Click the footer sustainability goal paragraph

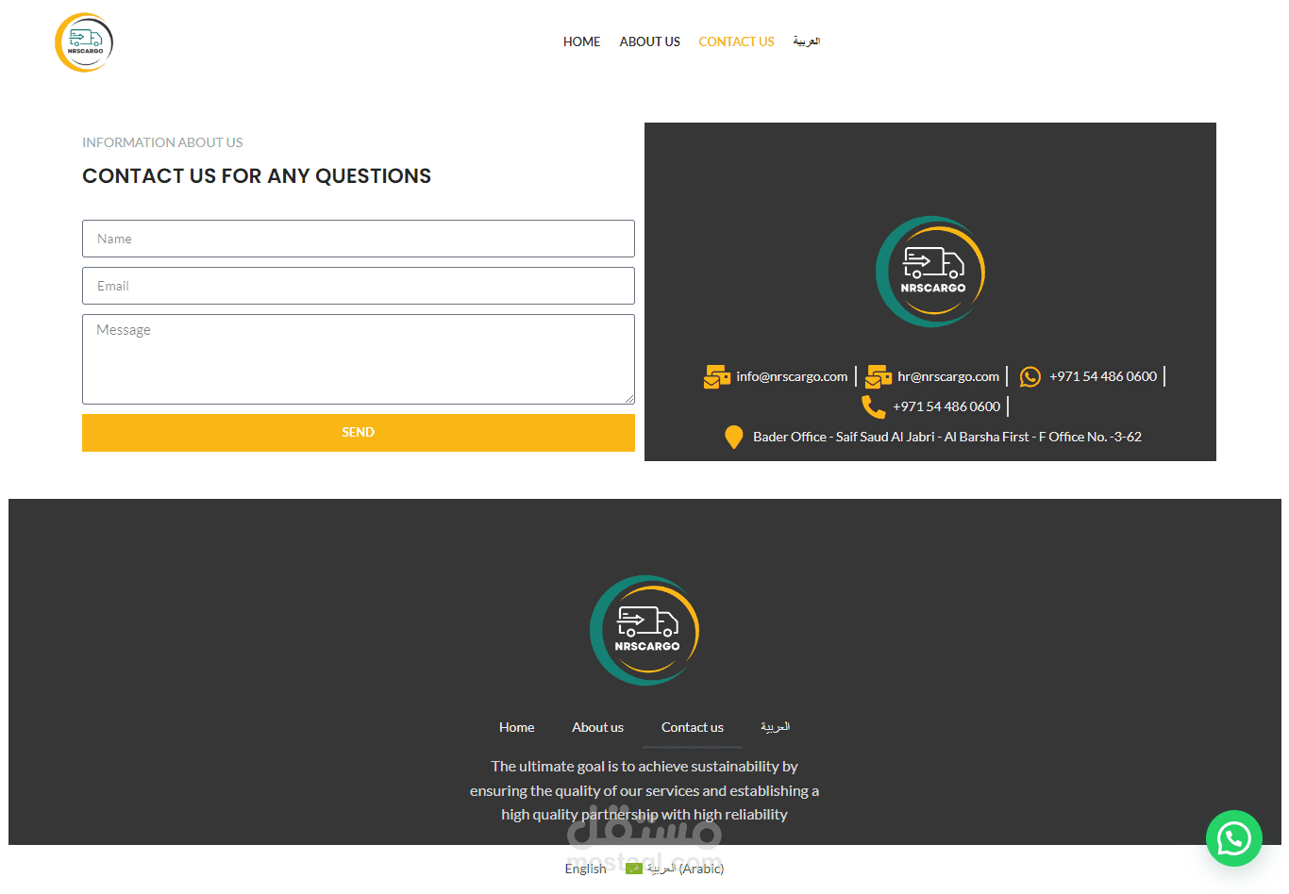(644, 790)
